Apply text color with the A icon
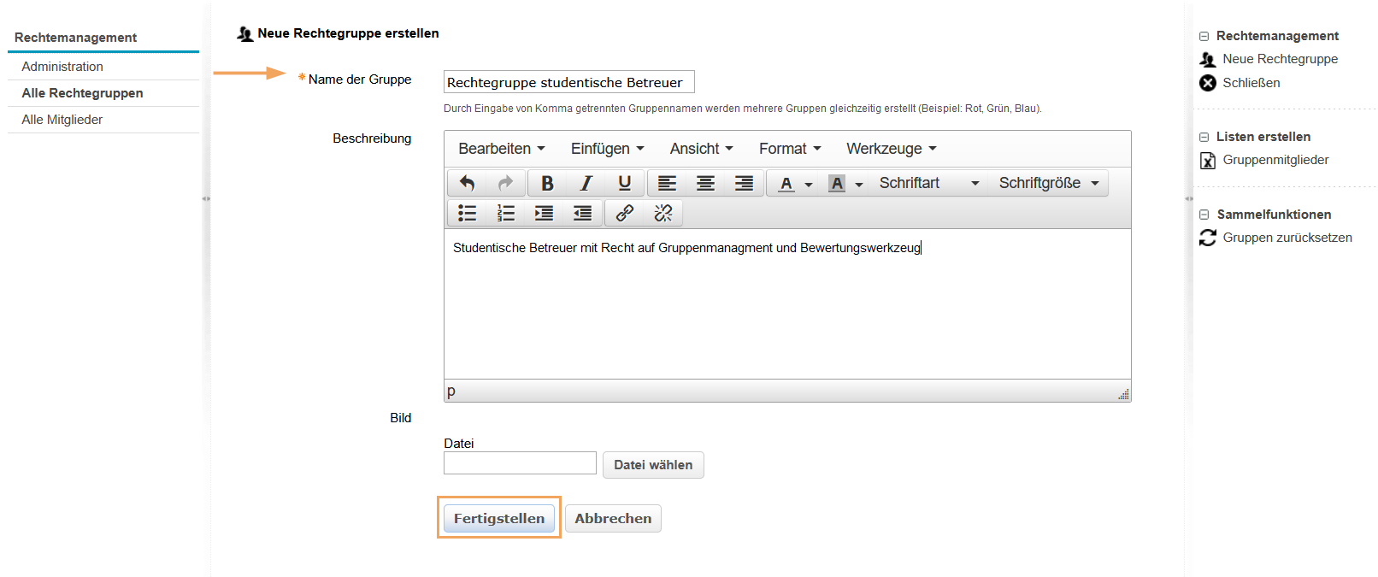The image size is (1378, 577). pos(786,183)
